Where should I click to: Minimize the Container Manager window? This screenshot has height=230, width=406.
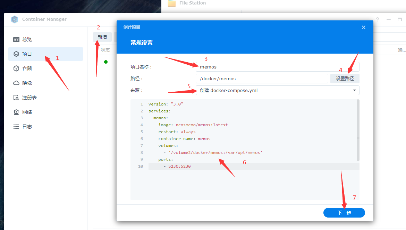pyautogui.click(x=389, y=19)
